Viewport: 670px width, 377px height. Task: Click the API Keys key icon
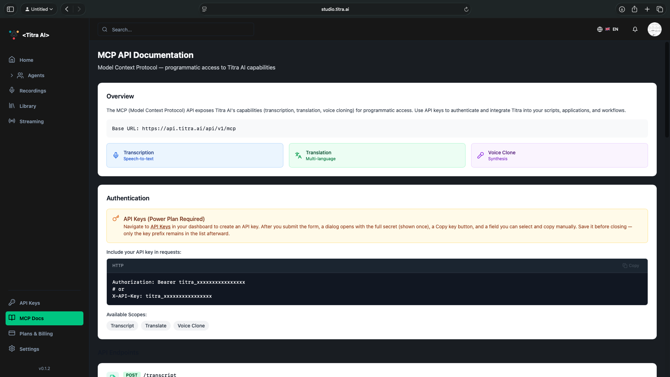click(x=12, y=303)
